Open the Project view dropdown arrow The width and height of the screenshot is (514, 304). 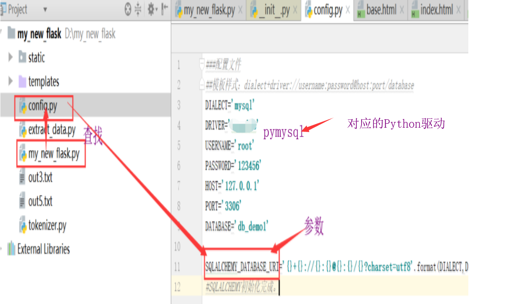click(45, 10)
